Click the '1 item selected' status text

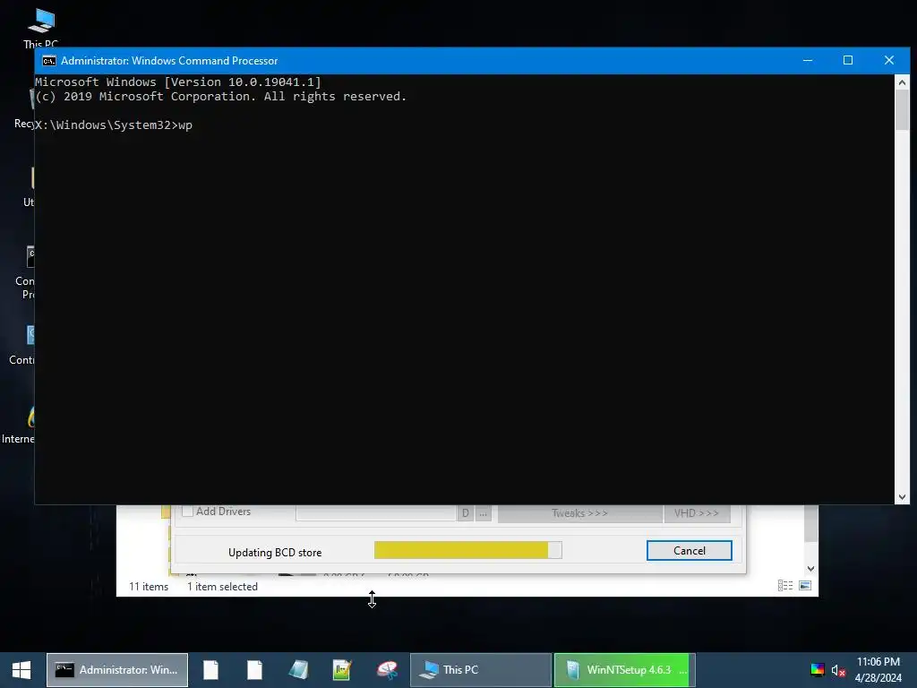(x=222, y=587)
